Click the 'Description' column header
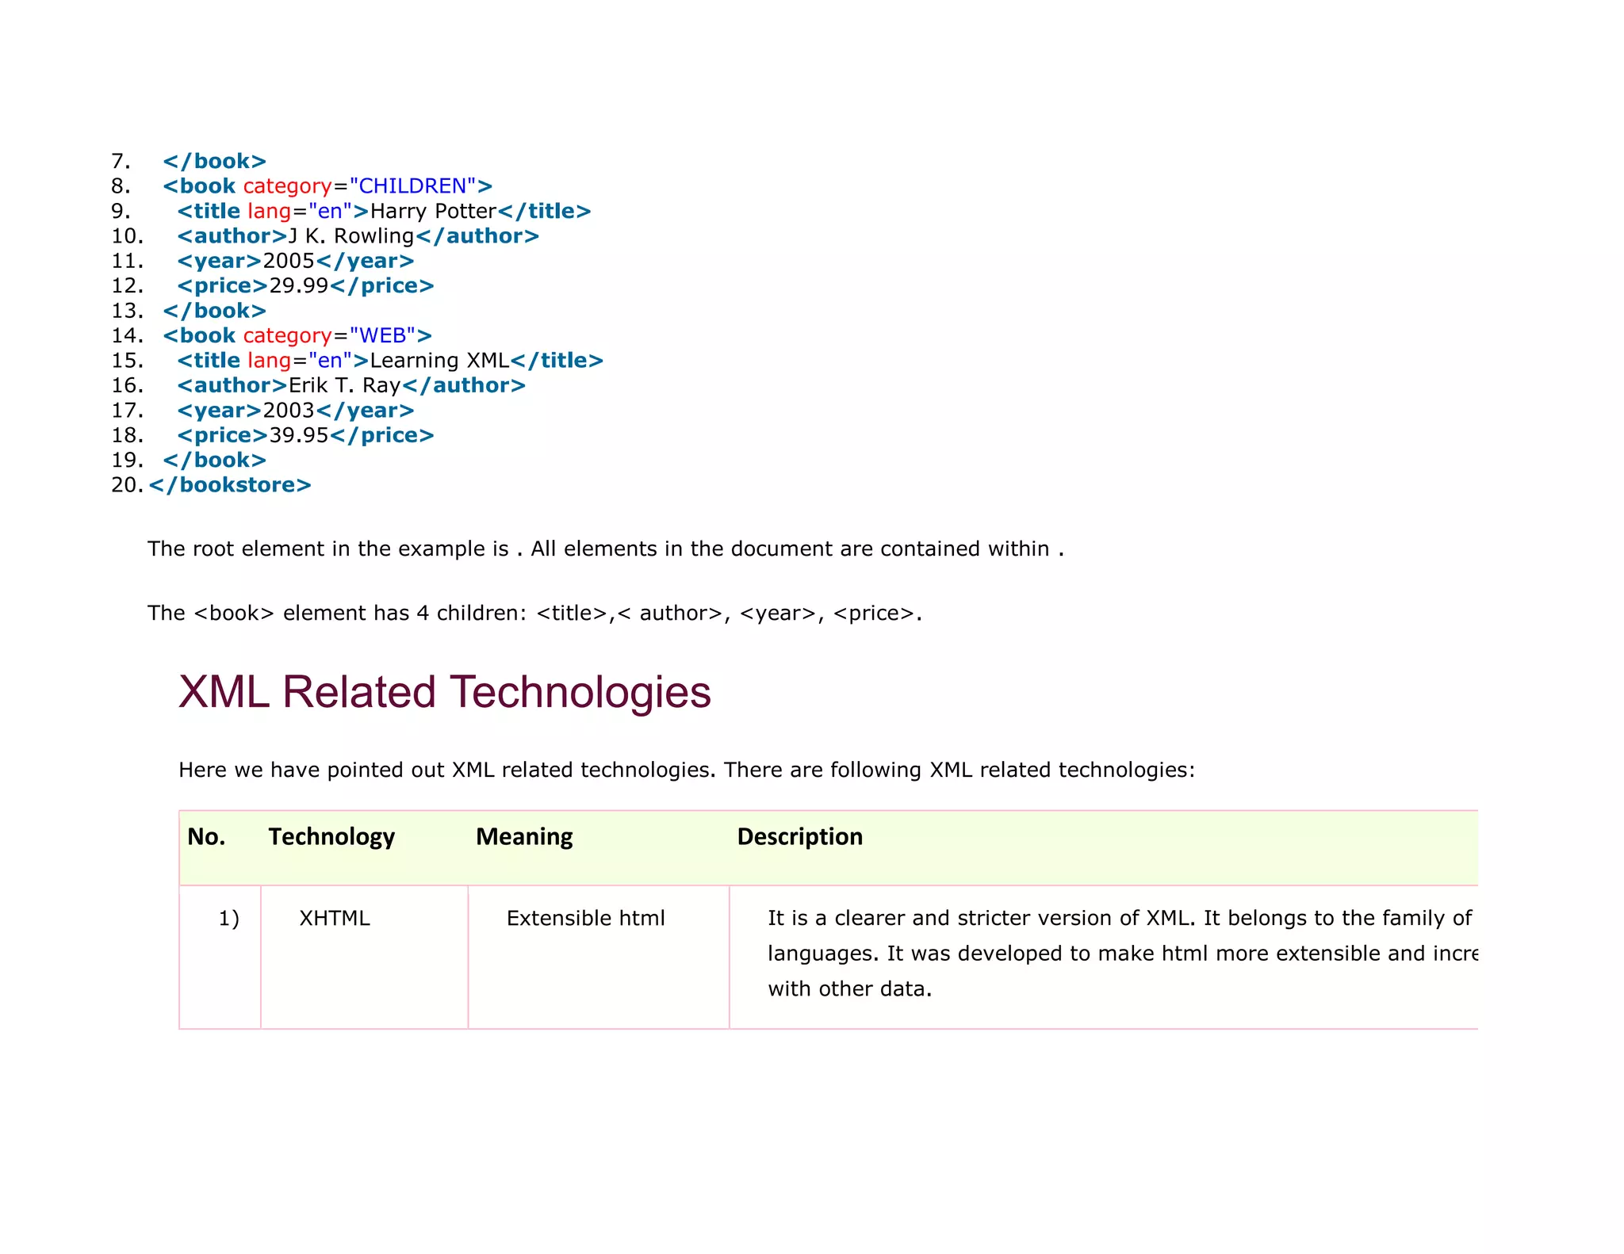 [799, 837]
